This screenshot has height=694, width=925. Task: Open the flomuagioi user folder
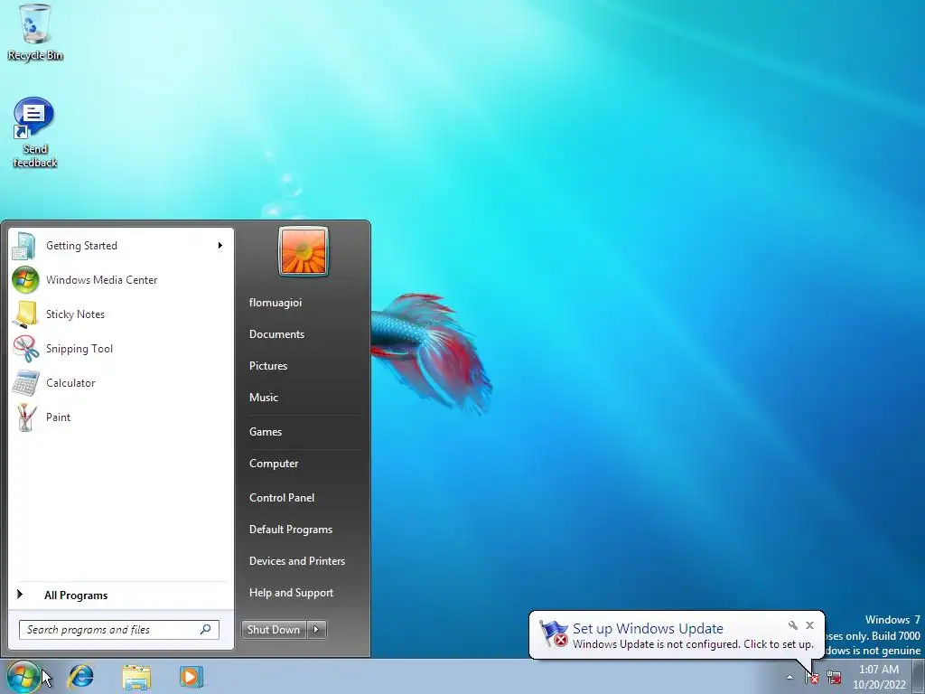[276, 302]
